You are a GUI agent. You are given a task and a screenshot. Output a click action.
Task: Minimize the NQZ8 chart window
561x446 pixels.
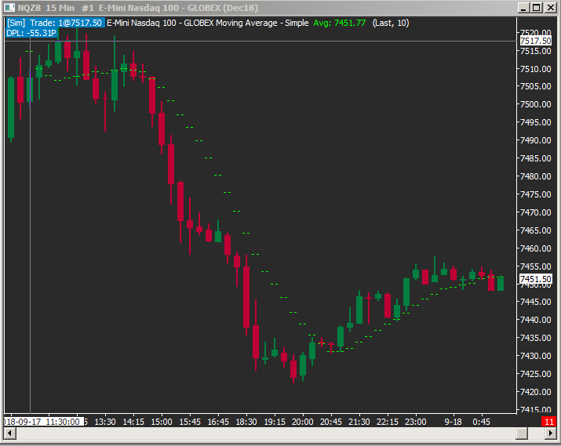(x=523, y=8)
